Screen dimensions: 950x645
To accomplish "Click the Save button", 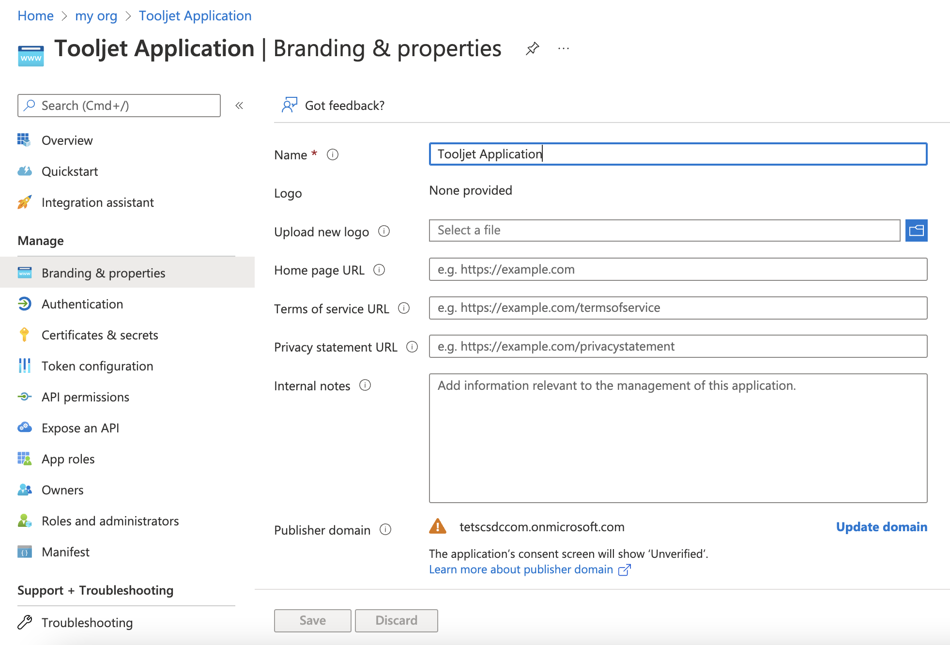I will click(313, 620).
